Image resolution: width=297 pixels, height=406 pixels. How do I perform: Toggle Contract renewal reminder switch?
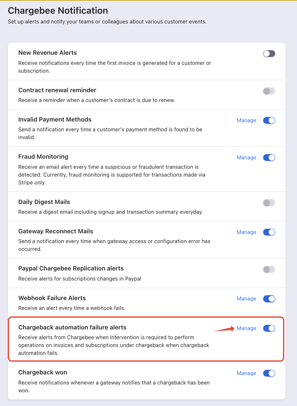(269, 91)
